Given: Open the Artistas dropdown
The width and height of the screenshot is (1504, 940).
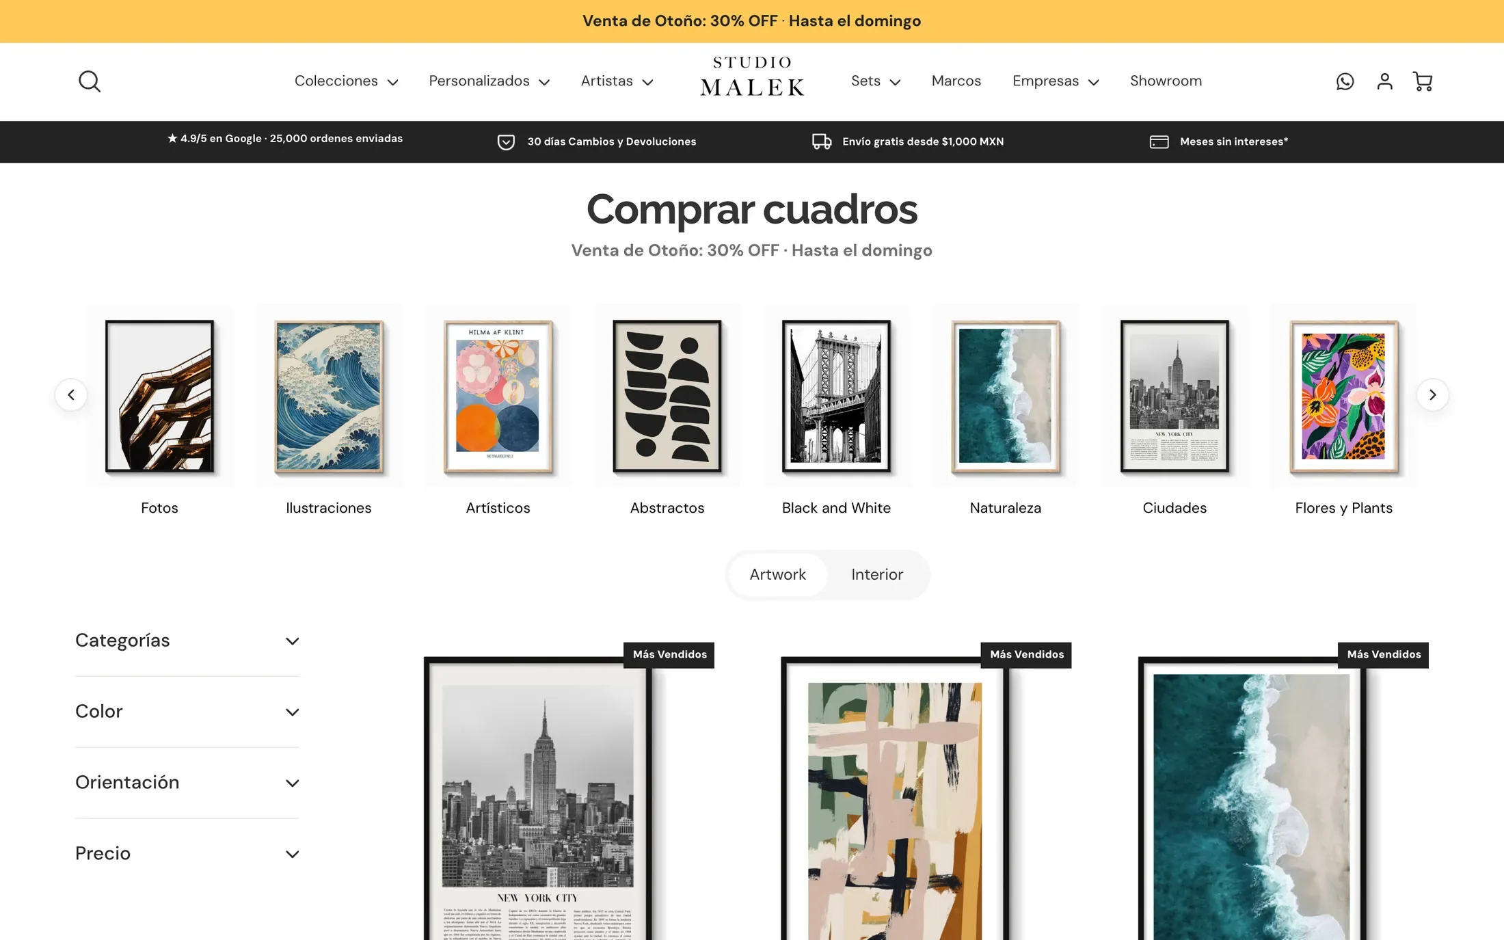Looking at the screenshot, I should pyautogui.click(x=617, y=81).
